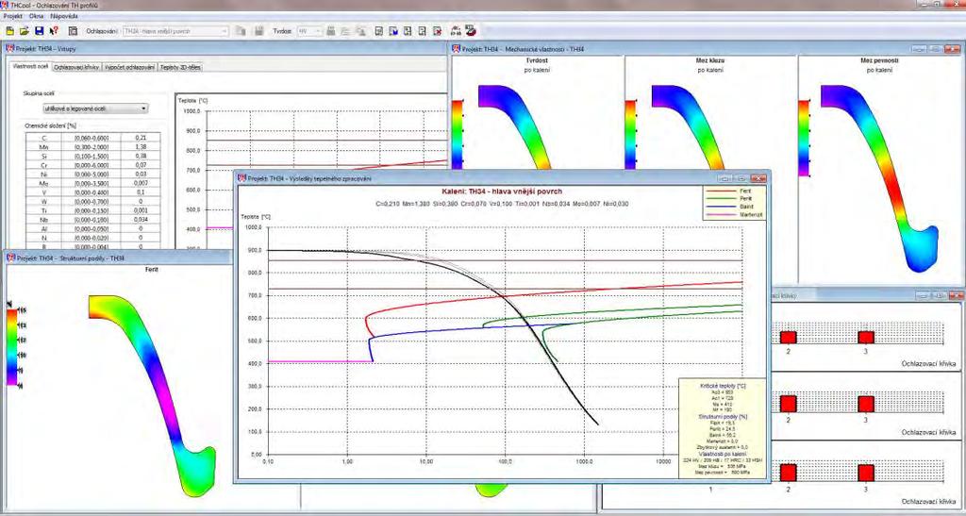Click the Mechanické vlastnosti window's title icon
The image size is (966, 516).
tap(457, 49)
